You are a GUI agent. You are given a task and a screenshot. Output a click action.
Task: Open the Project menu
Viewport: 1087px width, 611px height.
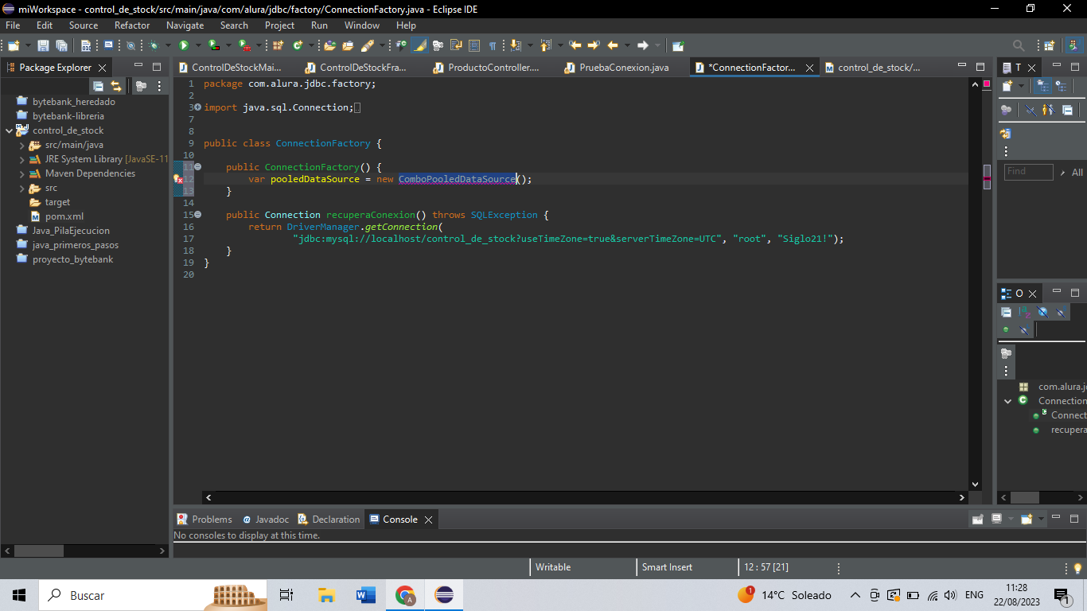tap(280, 25)
